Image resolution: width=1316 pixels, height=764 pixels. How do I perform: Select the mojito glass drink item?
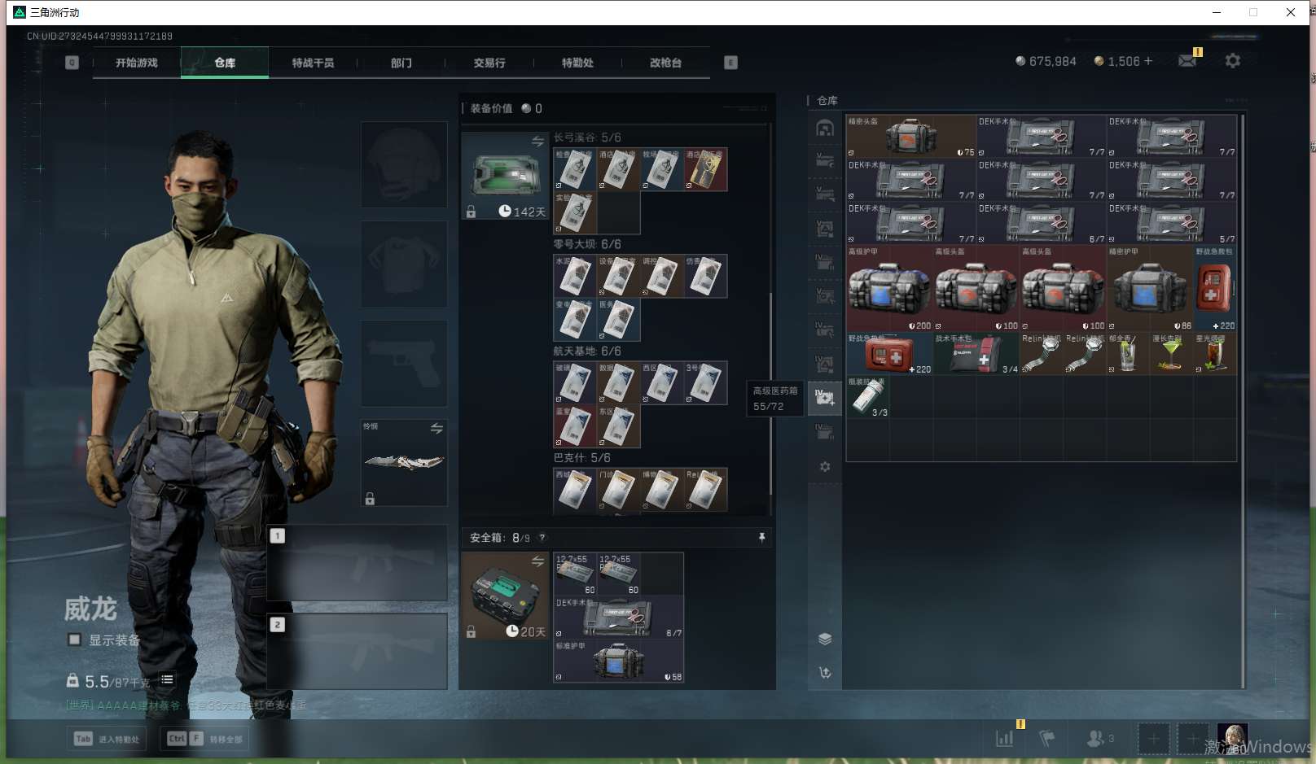(x=1128, y=353)
